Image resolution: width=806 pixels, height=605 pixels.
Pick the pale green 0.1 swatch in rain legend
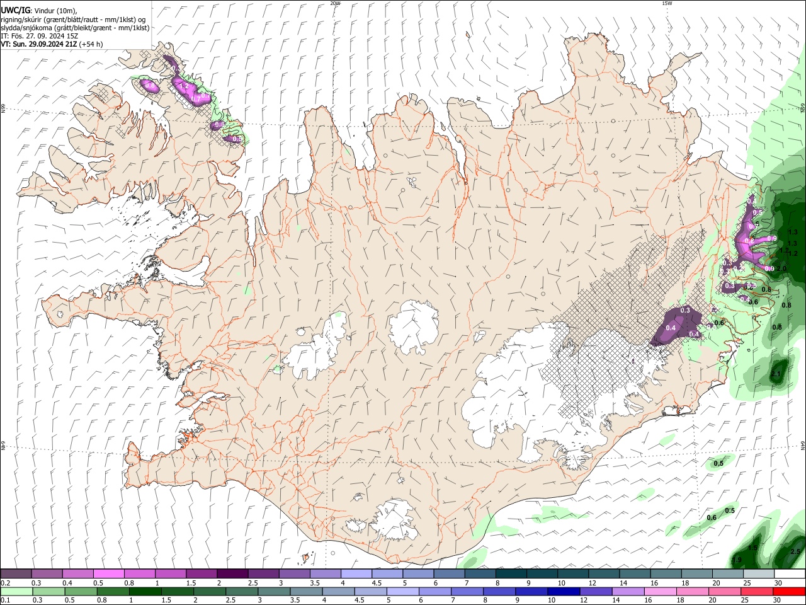[16, 591]
